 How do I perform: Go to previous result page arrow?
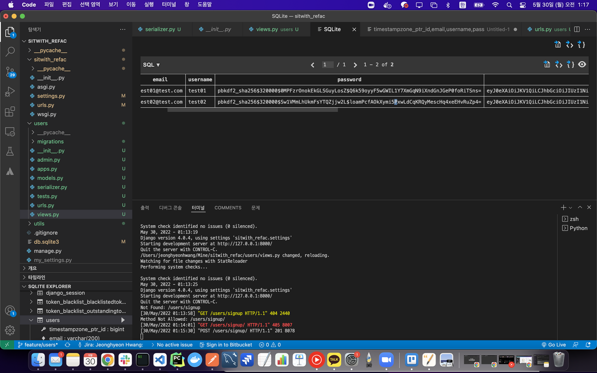(x=312, y=65)
